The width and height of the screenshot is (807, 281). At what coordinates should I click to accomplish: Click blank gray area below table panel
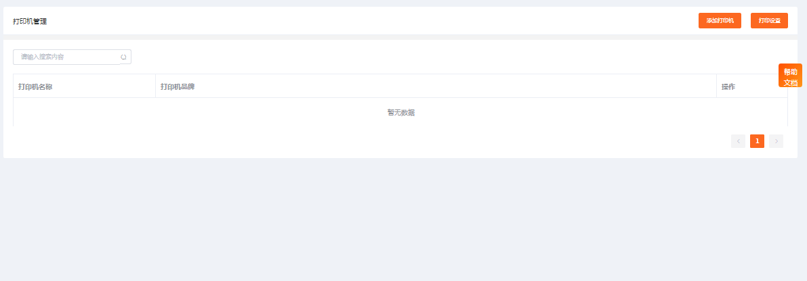[400, 220]
